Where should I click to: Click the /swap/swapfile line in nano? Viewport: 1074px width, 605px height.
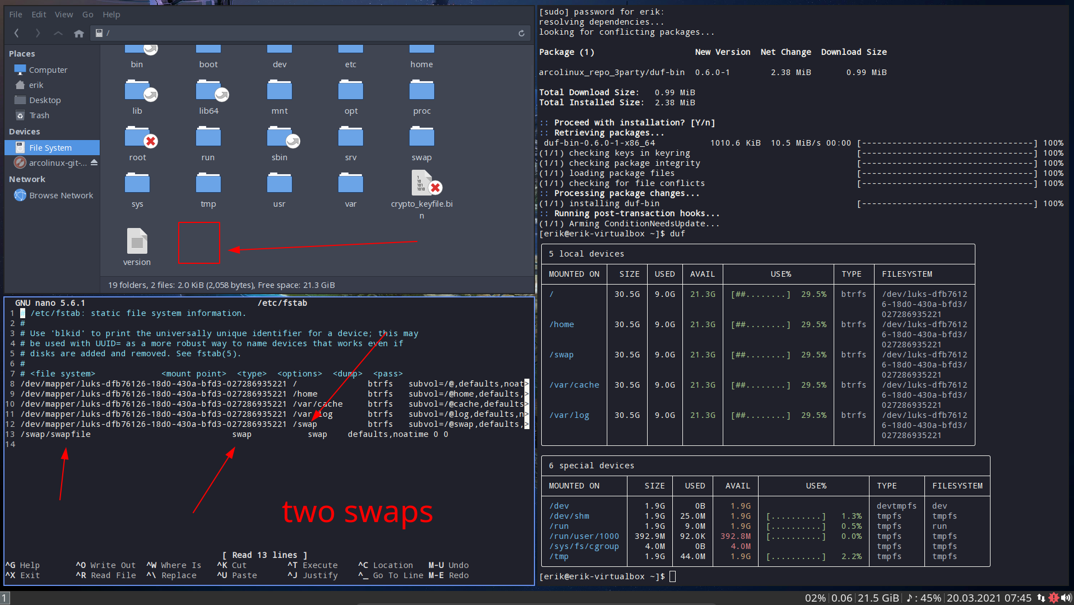point(234,435)
